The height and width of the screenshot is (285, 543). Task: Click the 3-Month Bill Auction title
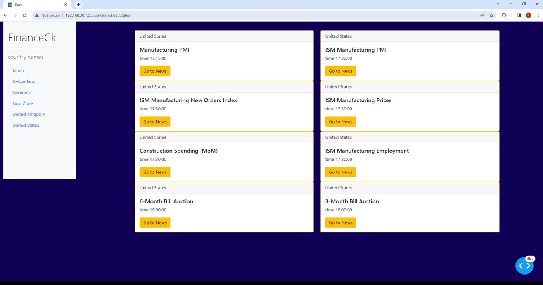352,201
